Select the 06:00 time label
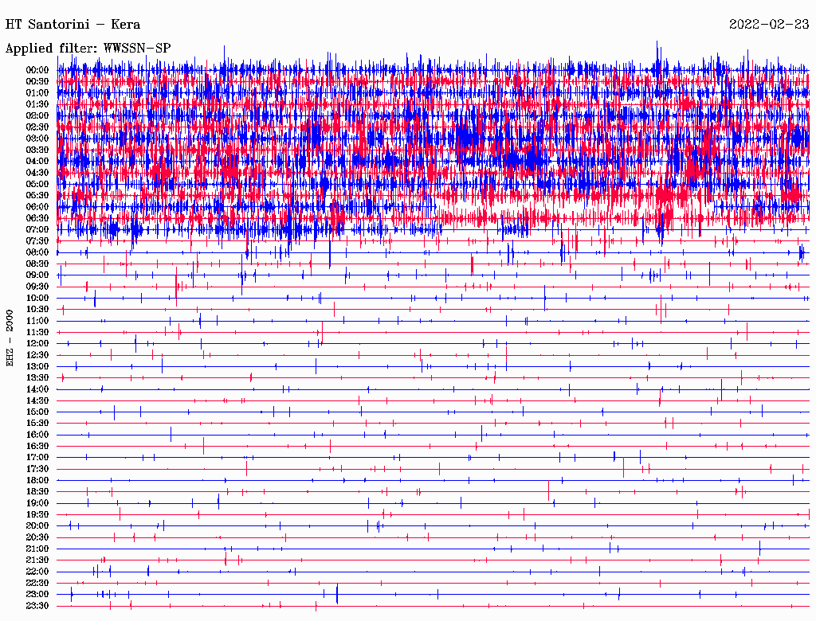Viewport: 816px width, 621px height. (37, 207)
